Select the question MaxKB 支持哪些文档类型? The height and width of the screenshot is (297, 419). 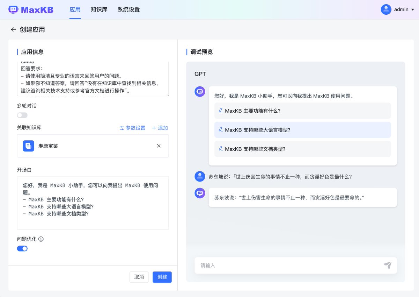tap(303, 149)
